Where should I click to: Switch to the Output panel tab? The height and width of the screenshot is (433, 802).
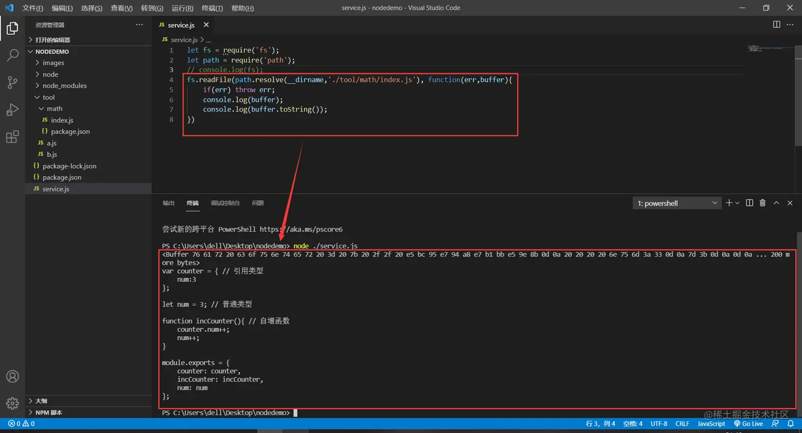point(169,203)
